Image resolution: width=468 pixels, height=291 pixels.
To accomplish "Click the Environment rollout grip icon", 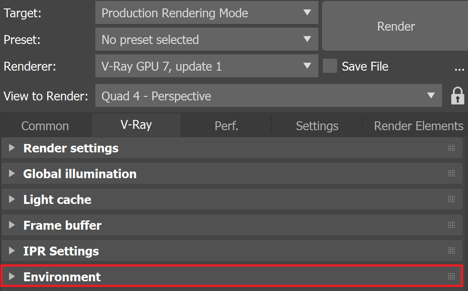I will [x=451, y=277].
